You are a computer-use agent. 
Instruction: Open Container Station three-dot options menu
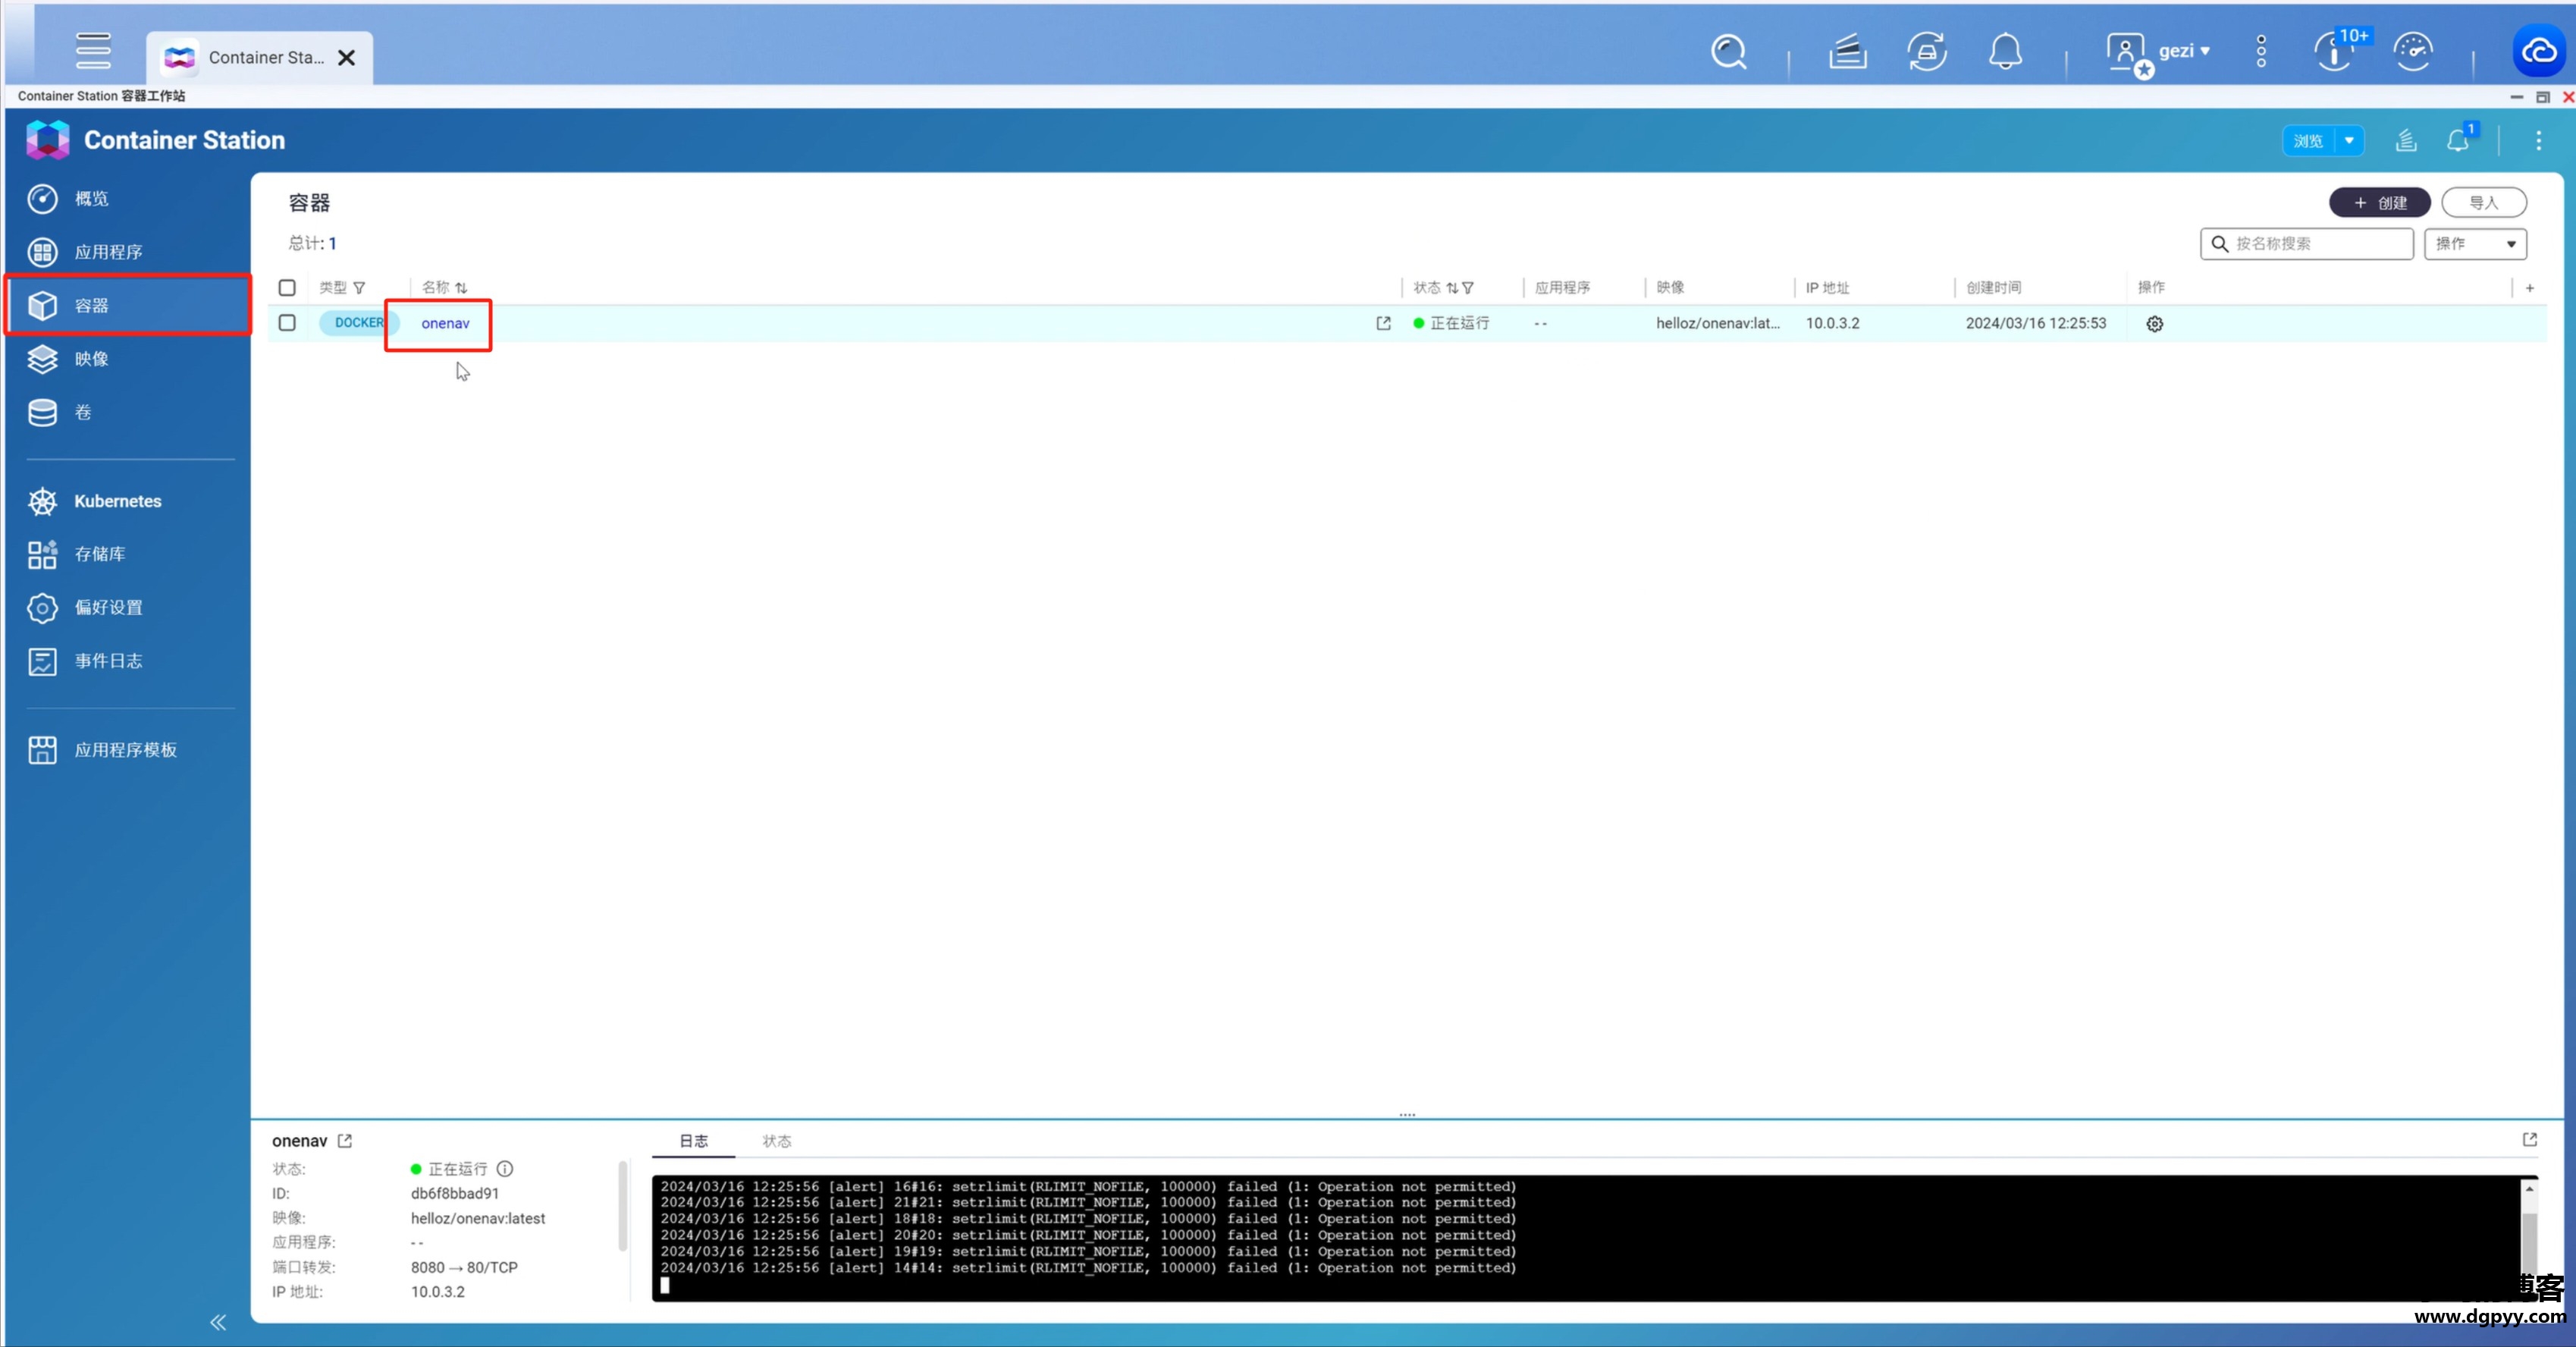click(x=2538, y=141)
